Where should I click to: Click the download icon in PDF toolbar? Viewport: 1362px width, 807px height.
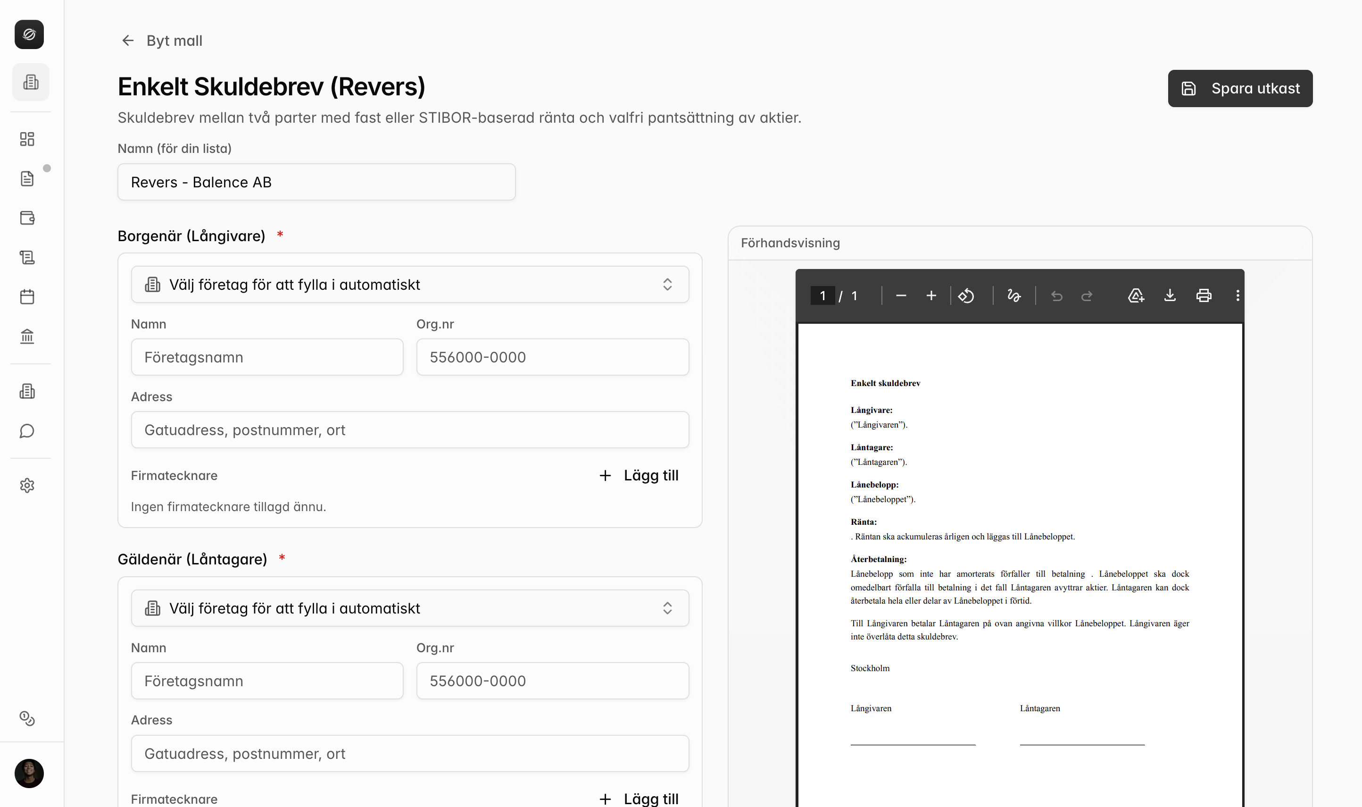(1170, 295)
